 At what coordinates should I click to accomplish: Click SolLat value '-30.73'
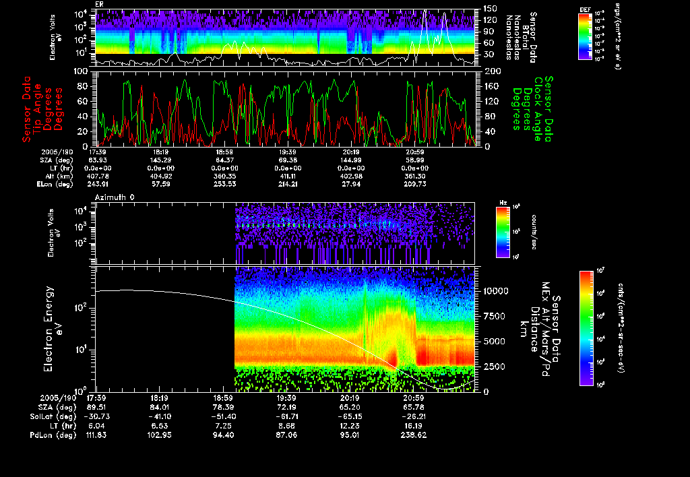(96, 416)
